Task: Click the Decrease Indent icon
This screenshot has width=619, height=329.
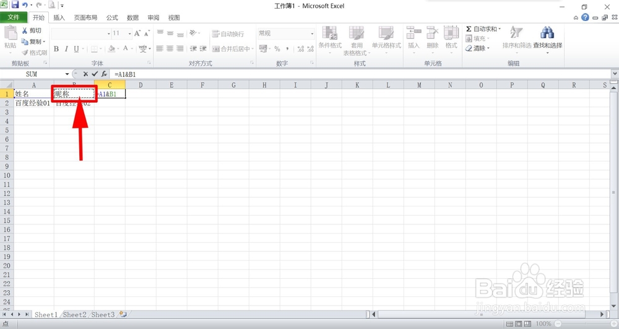Action: pos(193,48)
